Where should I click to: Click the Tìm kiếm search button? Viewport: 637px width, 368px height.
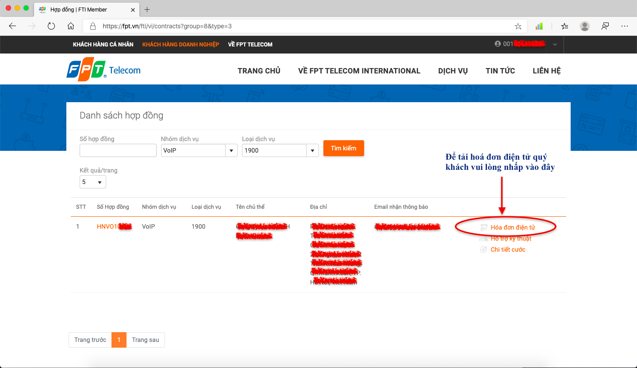click(x=344, y=148)
